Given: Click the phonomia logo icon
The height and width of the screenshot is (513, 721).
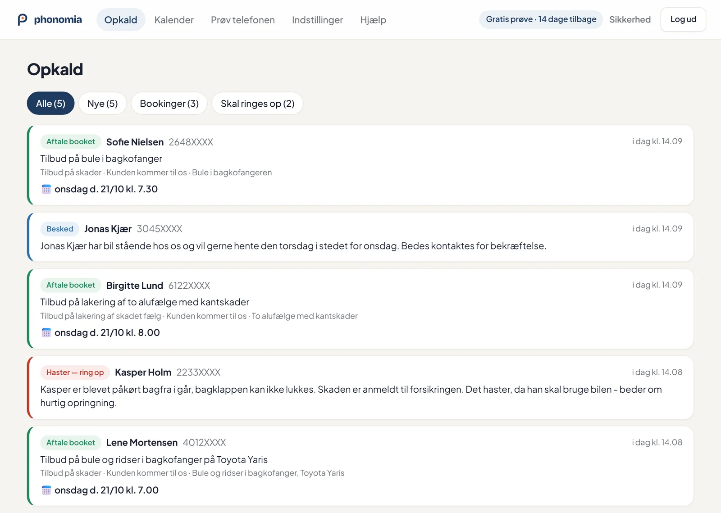Looking at the screenshot, I should [x=23, y=20].
